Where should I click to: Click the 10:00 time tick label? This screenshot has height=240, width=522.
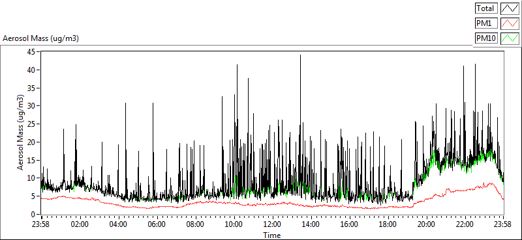[x=234, y=224]
